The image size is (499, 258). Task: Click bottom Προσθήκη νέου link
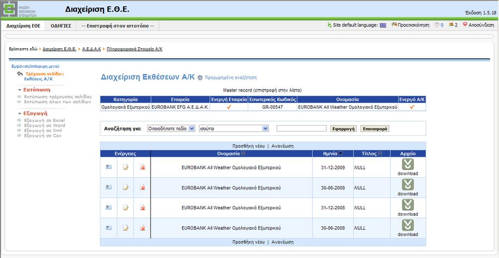coord(249,242)
